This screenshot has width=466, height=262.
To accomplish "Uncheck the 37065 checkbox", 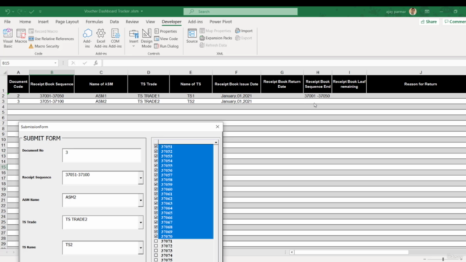I will 156,213.
